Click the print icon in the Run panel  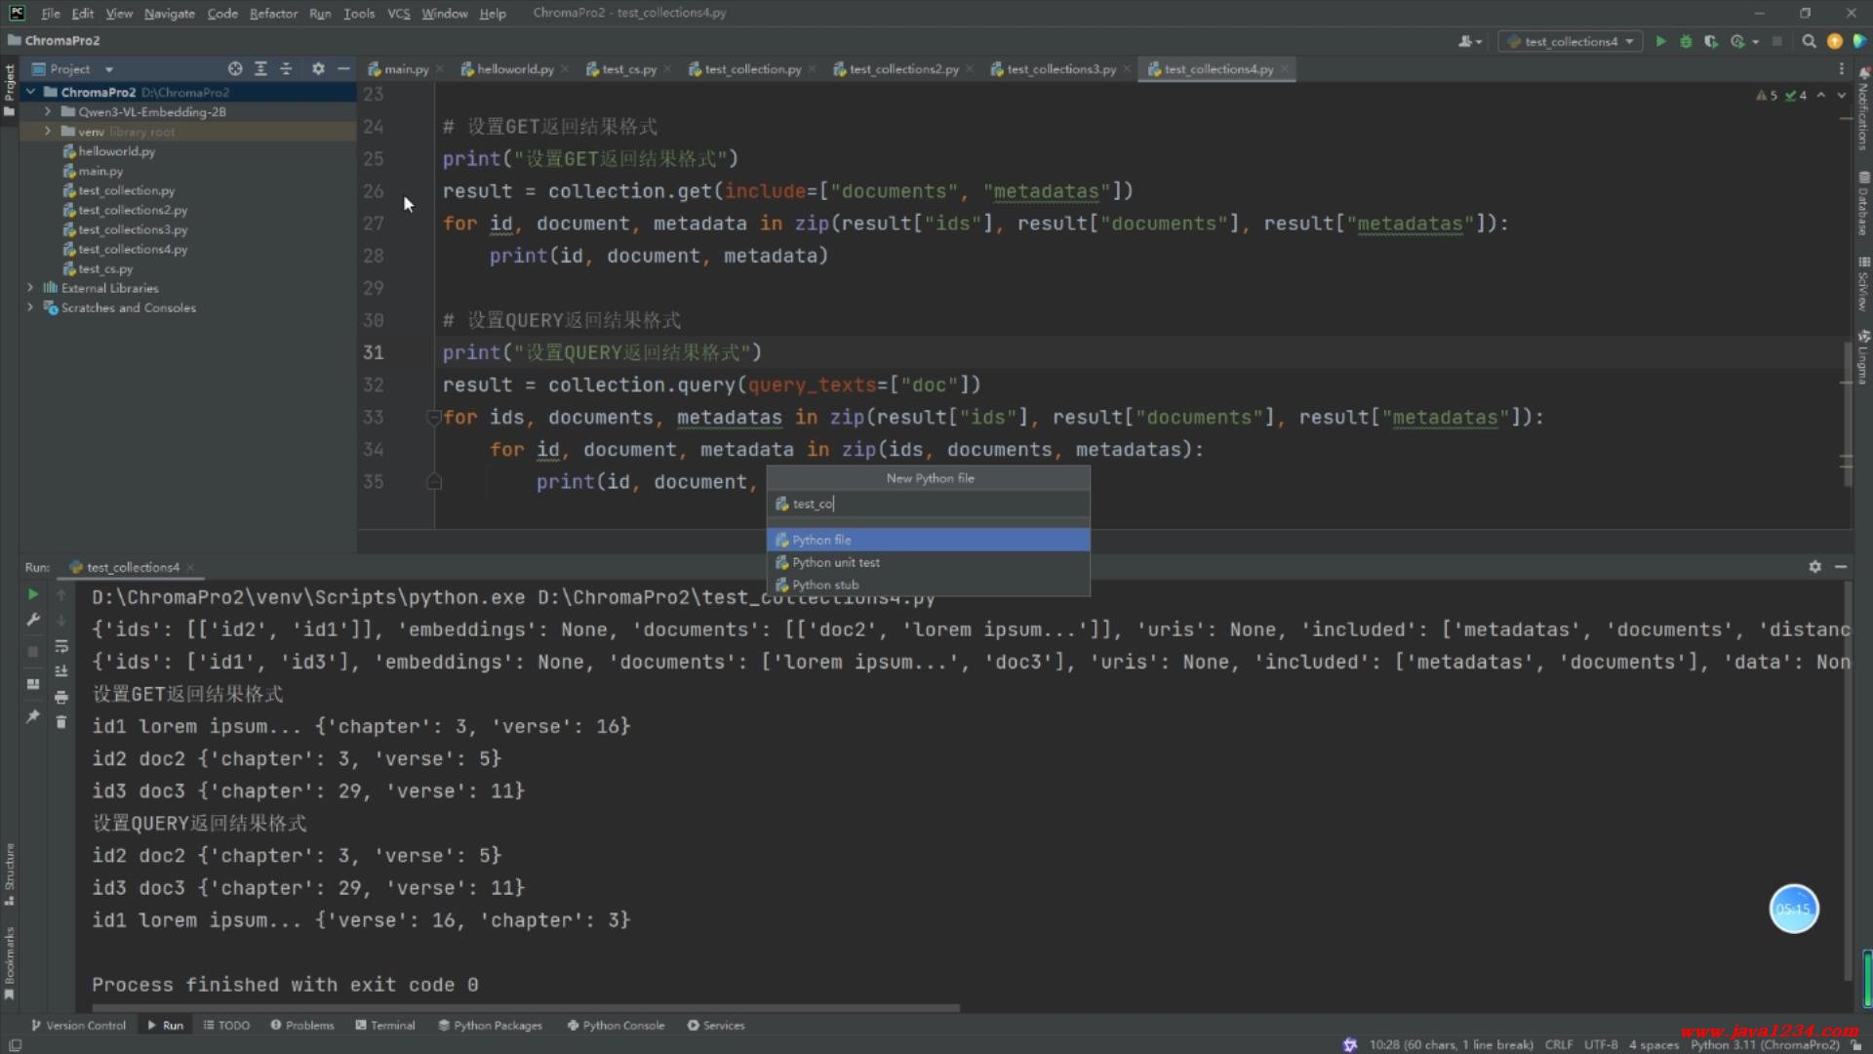(61, 697)
